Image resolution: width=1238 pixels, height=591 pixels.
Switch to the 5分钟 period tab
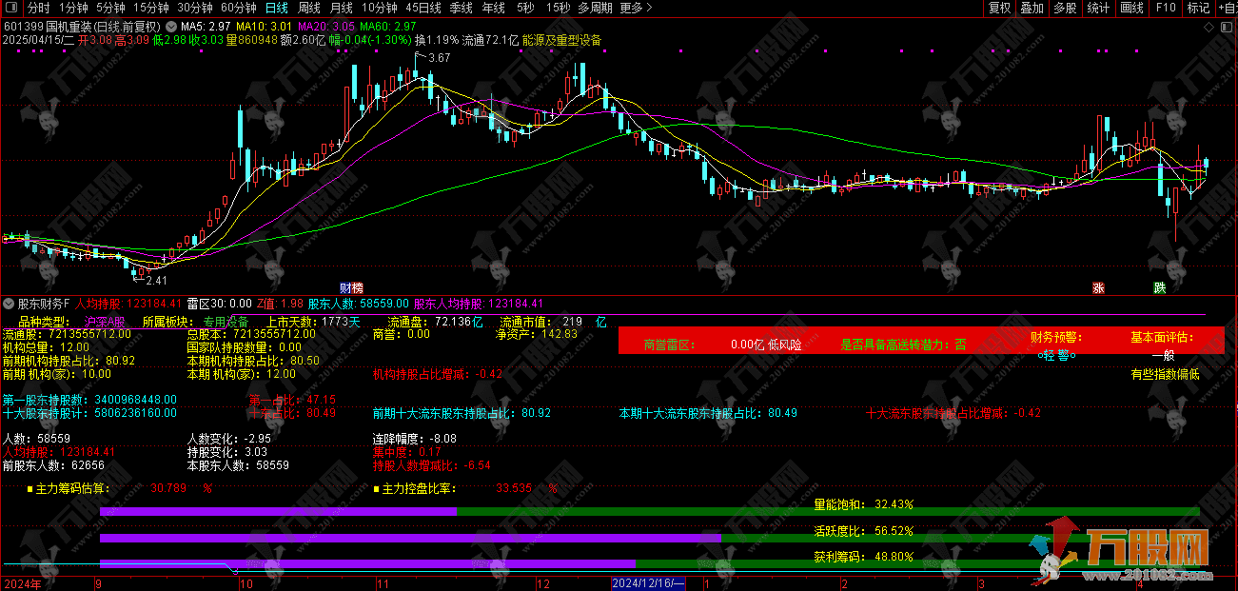click(x=110, y=8)
